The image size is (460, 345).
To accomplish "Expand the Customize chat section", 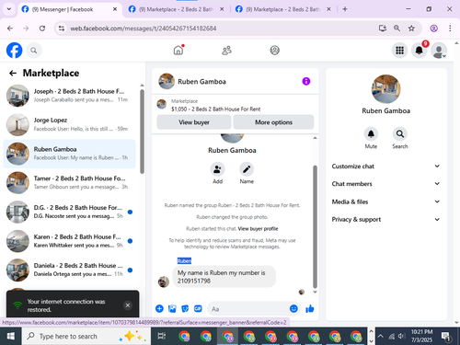I will coord(385,167).
